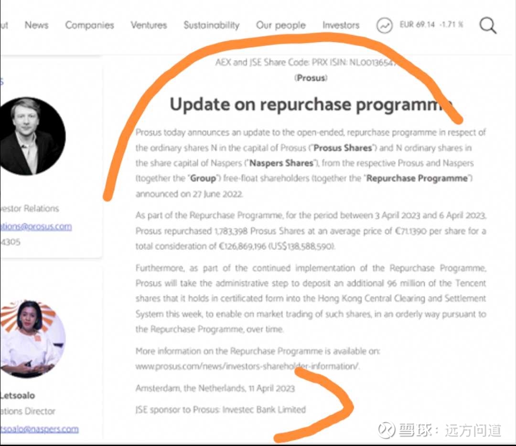Click the prosus.com investor relations email link
Screen dimensions: 516x446
(36, 226)
